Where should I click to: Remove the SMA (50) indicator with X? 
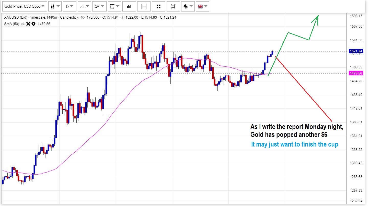[x=28, y=24]
